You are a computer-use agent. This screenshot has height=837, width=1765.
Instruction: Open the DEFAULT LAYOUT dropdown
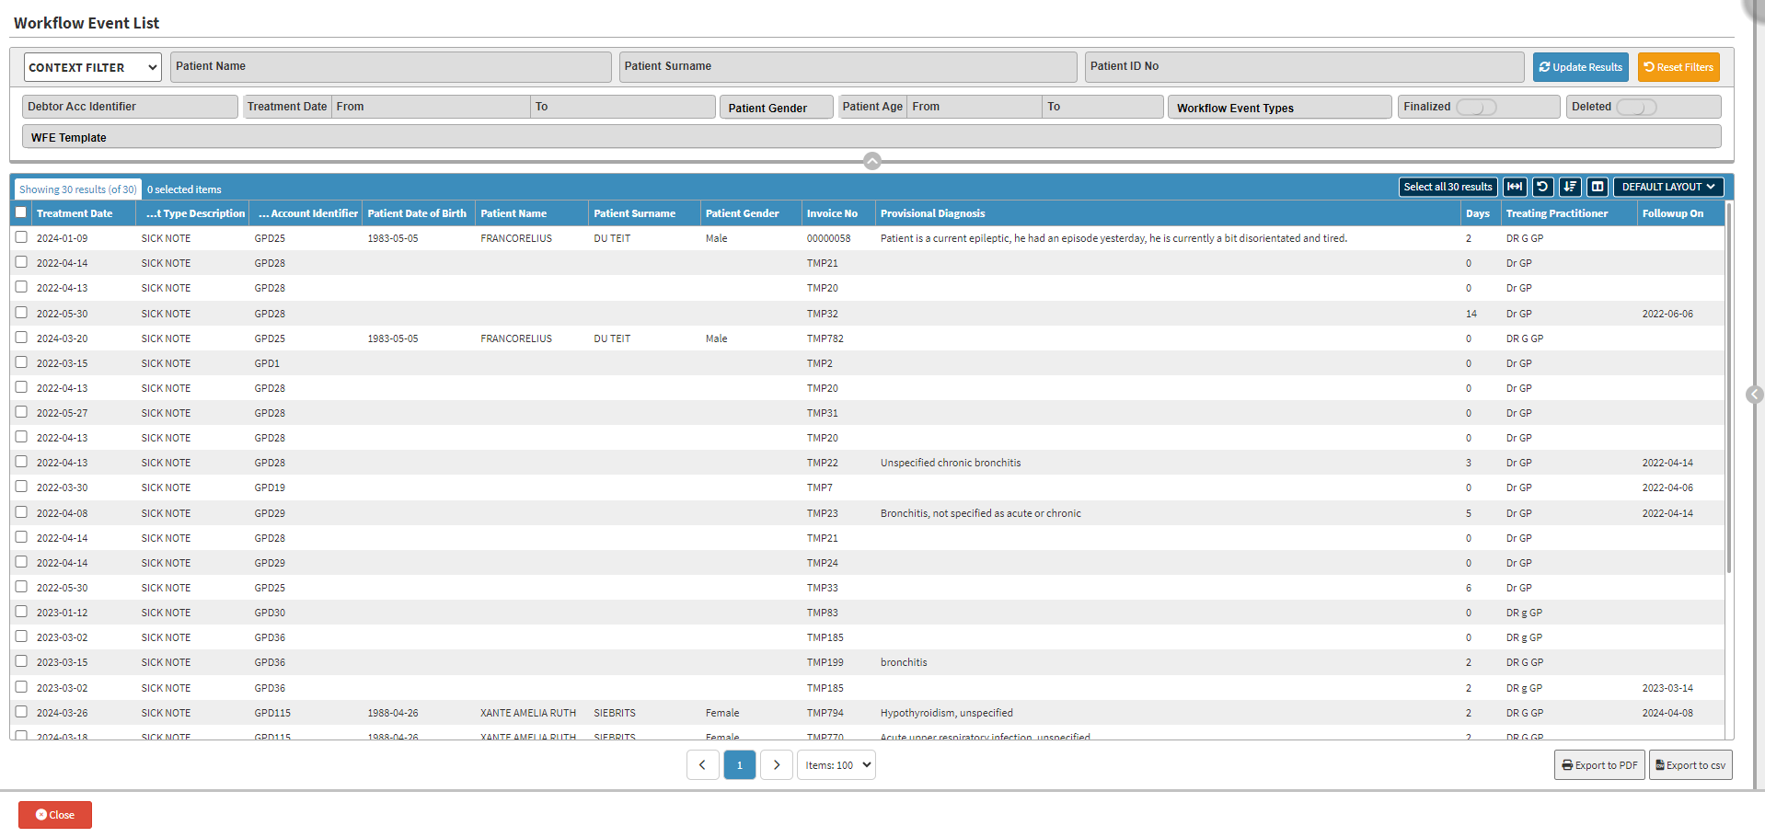(x=1667, y=187)
